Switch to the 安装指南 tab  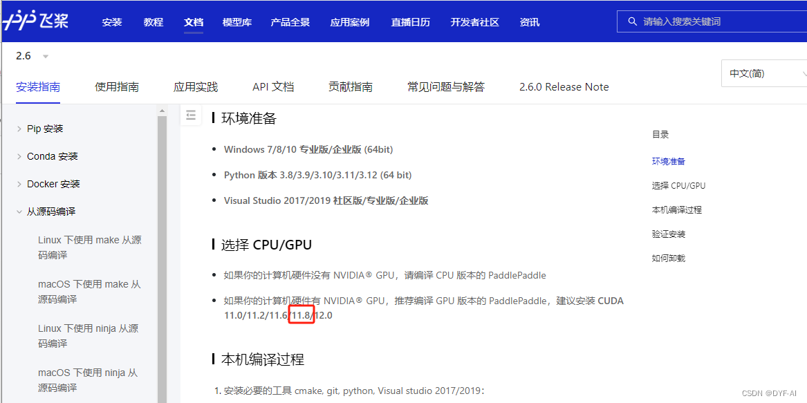coord(38,87)
